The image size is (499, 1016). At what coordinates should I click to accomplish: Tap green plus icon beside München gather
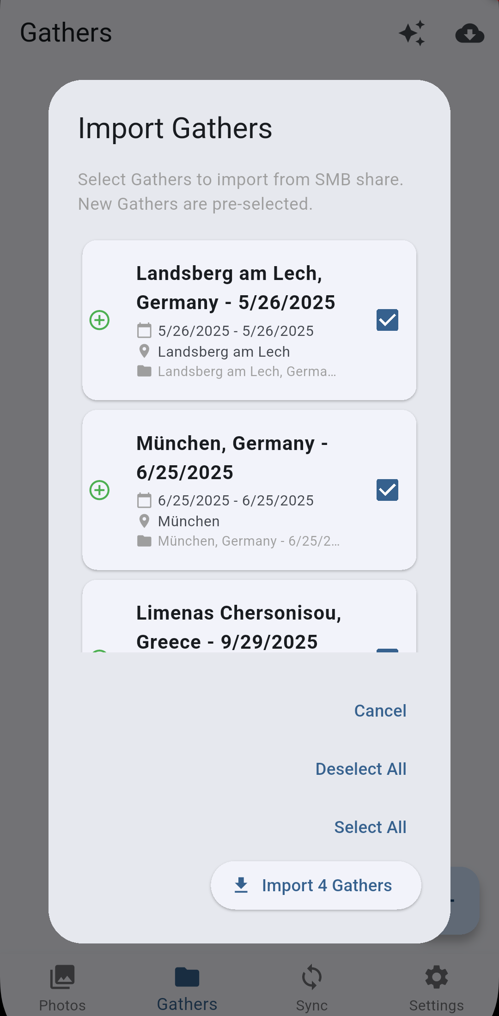(x=99, y=490)
